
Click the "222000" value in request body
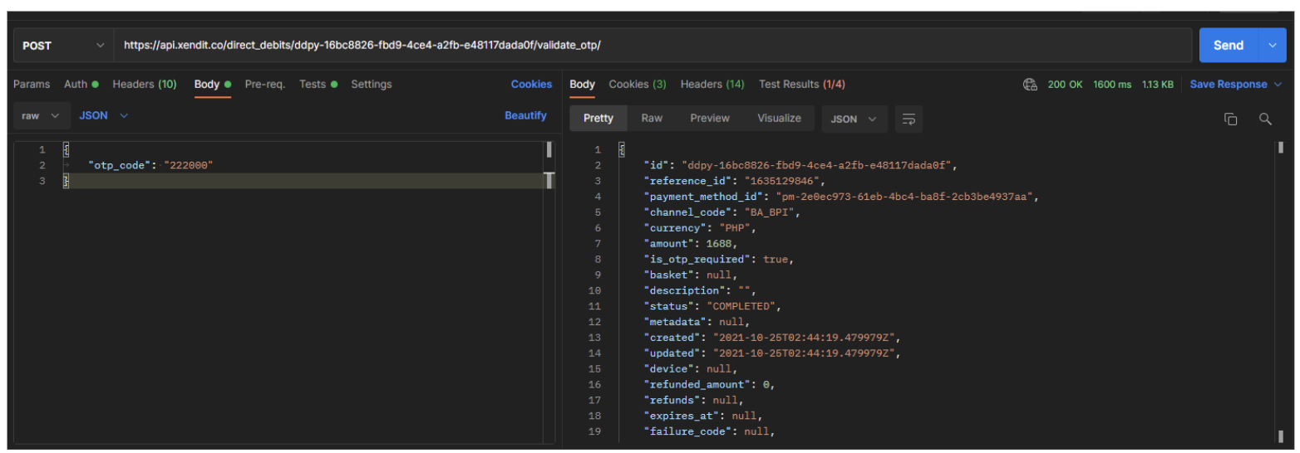(x=189, y=165)
